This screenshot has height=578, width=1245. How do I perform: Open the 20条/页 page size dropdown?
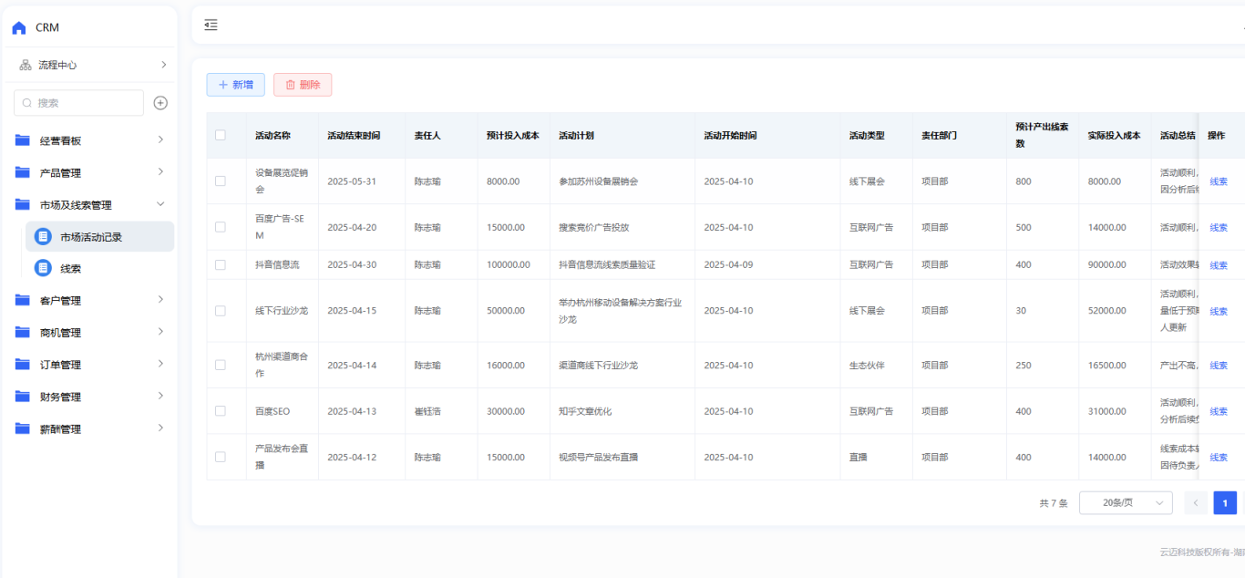[x=1126, y=502]
